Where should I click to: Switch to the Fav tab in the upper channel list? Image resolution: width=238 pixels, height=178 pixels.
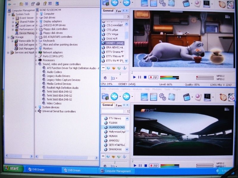118,11
